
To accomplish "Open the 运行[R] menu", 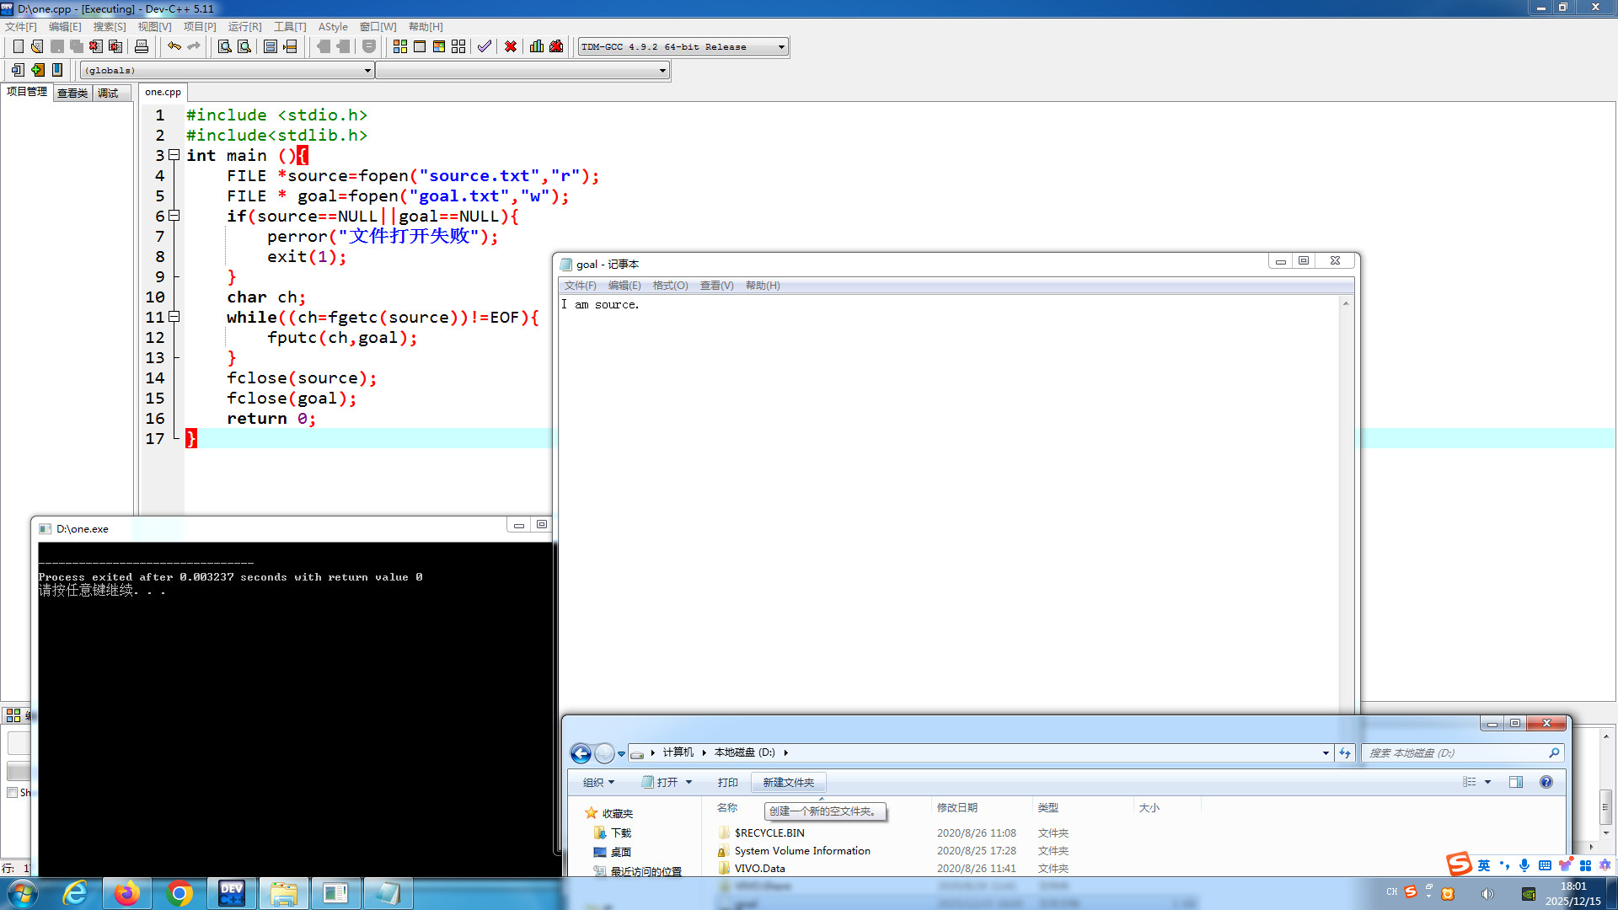I will 244,27.
